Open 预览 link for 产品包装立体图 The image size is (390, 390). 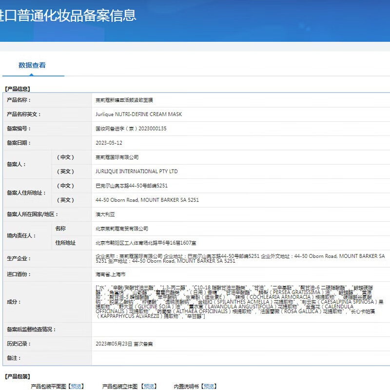click(150, 386)
